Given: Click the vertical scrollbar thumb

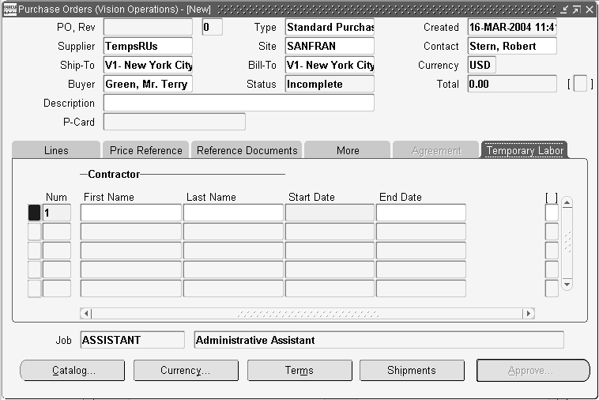Looking at the screenshot, I should coord(567,242).
